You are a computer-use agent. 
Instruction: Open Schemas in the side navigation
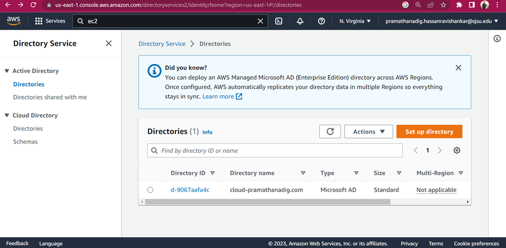(x=25, y=142)
